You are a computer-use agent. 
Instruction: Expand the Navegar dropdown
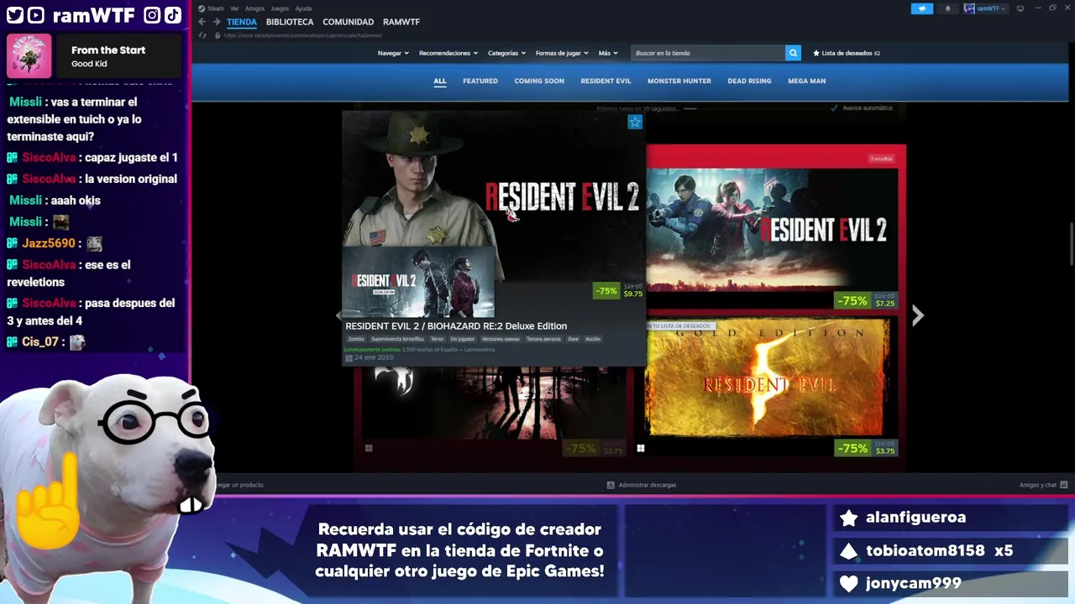pyautogui.click(x=393, y=53)
